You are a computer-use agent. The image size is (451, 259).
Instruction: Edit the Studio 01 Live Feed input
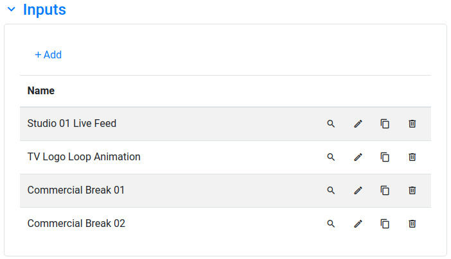358,124
